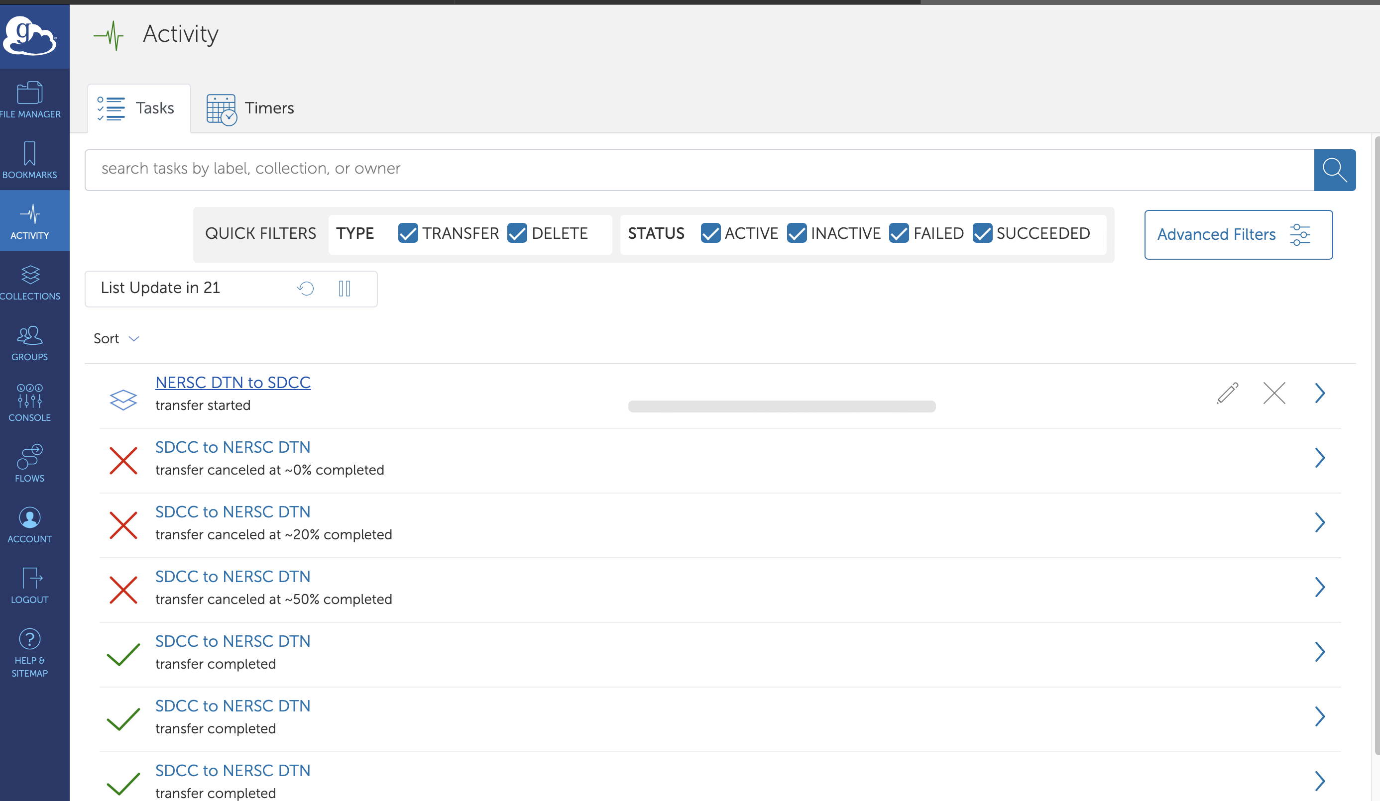The height and width of the screenshot is (801, 1380).
Task: Click the active-transfer layers icon
Action: 123,400
